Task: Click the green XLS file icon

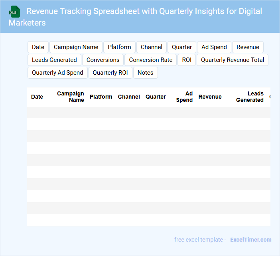Action: point(15,12)
